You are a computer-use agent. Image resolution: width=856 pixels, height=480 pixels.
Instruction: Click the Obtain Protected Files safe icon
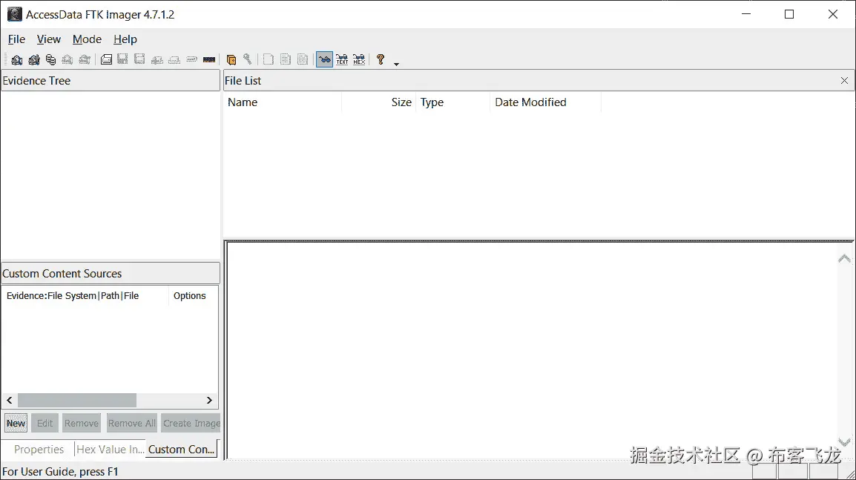tap(231, 59)
